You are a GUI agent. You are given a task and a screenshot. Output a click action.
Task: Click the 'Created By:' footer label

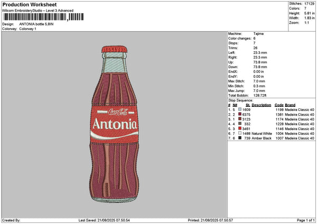coord(11,220)
